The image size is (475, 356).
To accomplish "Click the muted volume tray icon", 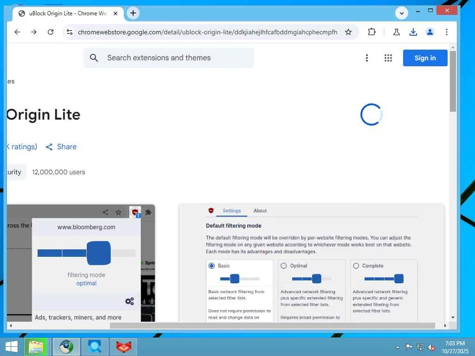I will point(431,347).
